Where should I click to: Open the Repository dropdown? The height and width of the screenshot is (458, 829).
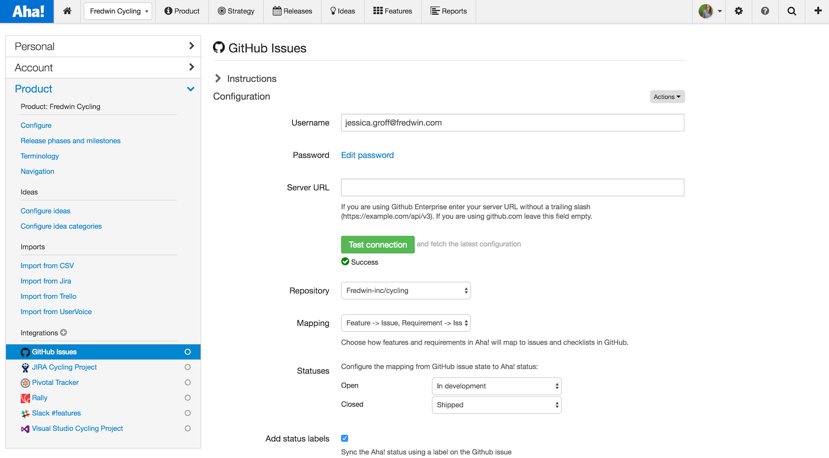click(x=405, y=291)
